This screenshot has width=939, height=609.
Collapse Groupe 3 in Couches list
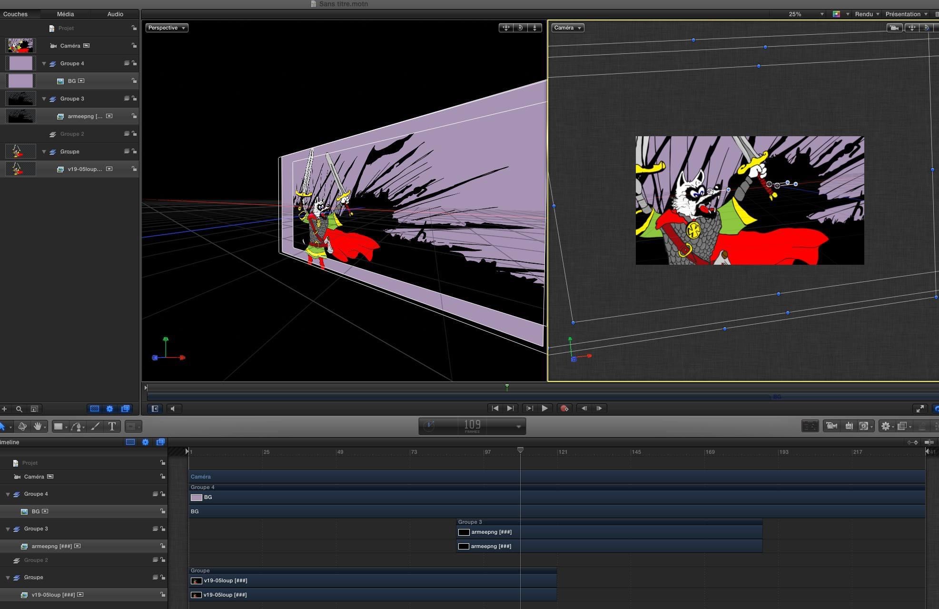(x=44, y=99)
